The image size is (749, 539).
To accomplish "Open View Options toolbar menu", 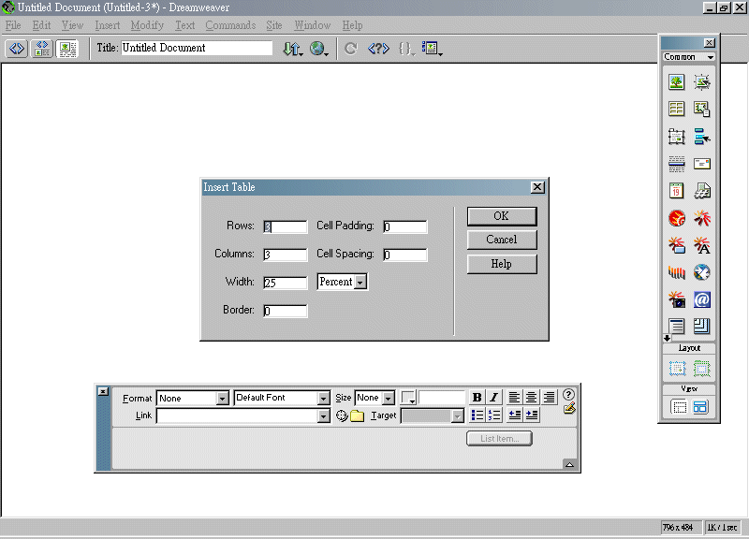I will (432, 49).
